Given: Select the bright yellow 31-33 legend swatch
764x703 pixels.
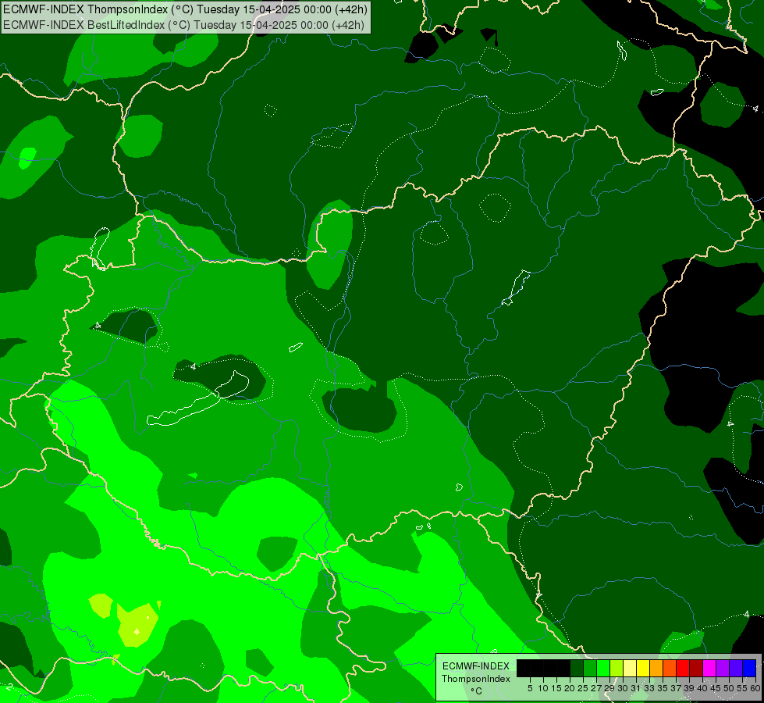Looking at the screenshot, I should (x=643, y=668).
